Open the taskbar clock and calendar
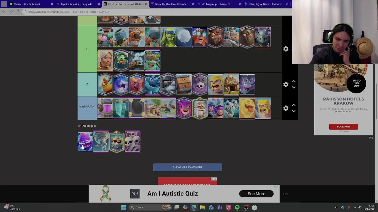The image size is (378, 212). 369,207
